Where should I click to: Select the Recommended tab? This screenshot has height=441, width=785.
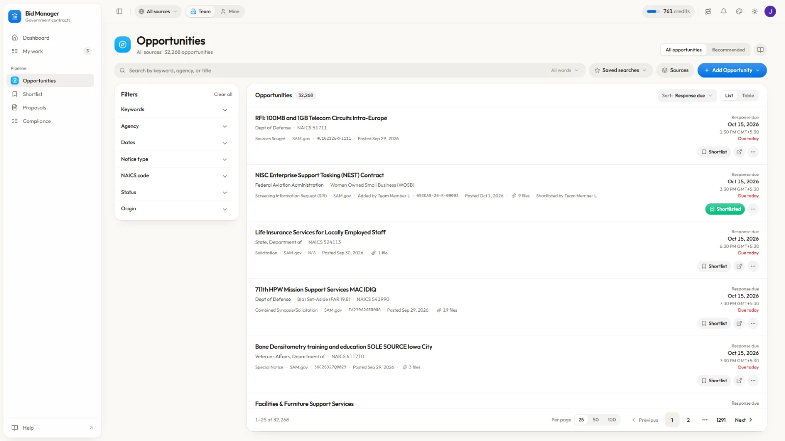(728, 49)
